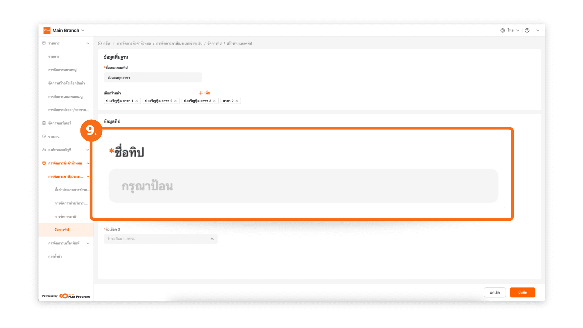Click the orange store logo icon

click(47, 30)
